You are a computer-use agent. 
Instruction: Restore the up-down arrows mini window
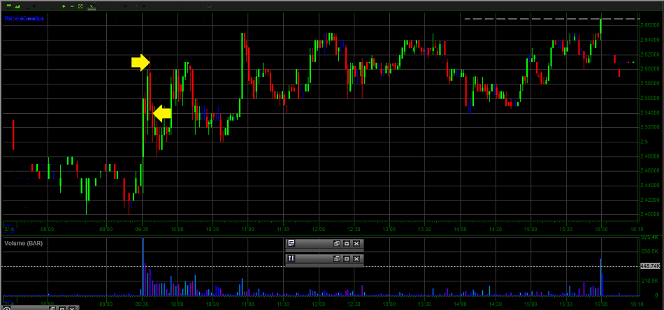click(337, 258)
